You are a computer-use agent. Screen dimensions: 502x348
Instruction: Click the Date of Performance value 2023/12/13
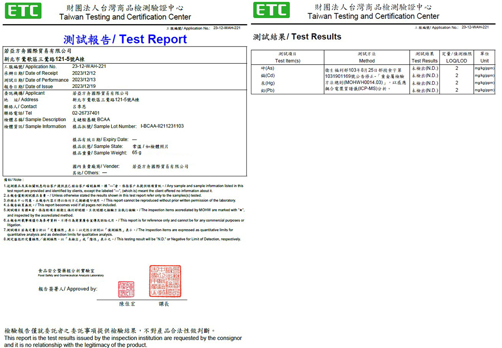(x=84, y=80)
